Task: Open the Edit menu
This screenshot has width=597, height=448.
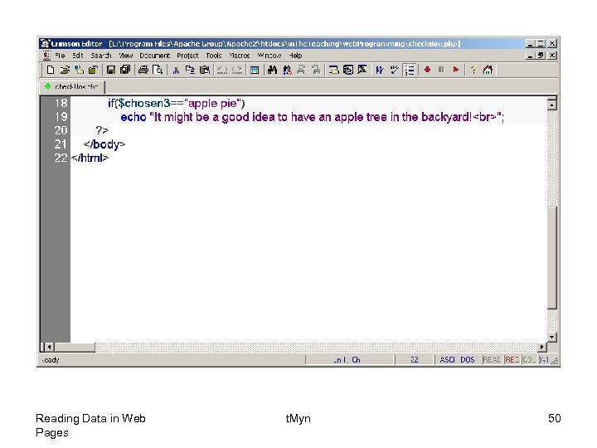Action: click(78, 56)
